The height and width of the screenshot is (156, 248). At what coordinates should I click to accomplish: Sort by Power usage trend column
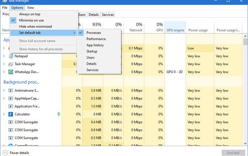[x=228, y=27]
